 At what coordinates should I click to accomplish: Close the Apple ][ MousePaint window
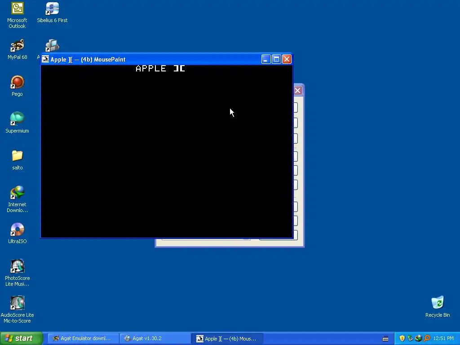click(287, 59)
